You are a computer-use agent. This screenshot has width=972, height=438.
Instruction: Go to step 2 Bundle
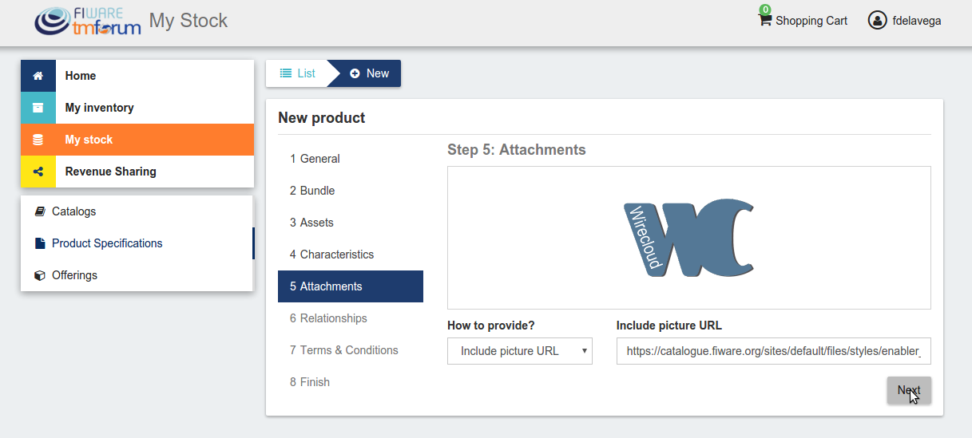pyautogui.click(x=351, y=191)
